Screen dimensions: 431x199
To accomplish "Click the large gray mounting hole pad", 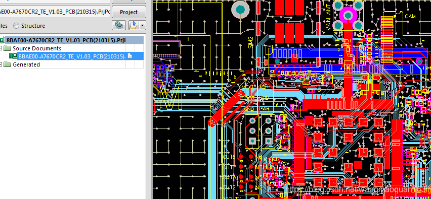I will pyautogui.click(x=240, y=10).
